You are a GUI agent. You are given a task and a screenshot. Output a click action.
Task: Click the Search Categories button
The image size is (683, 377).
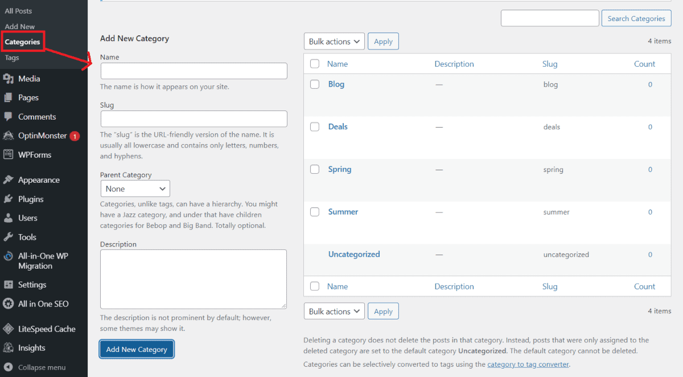636,18
